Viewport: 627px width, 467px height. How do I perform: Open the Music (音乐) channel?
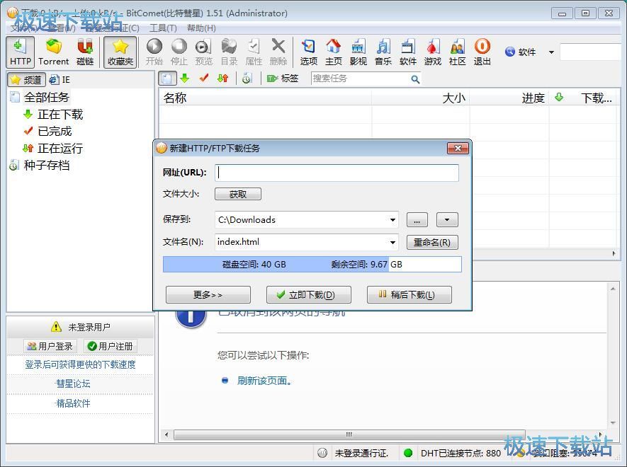click(x=383, y=52)
